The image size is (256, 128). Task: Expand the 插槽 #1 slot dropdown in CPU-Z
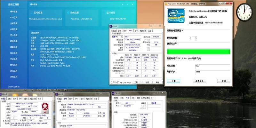coord(122,37)
